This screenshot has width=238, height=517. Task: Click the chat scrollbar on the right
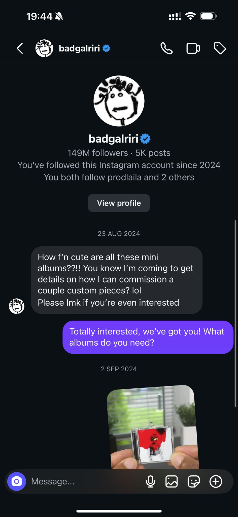[x=235, y=313]
